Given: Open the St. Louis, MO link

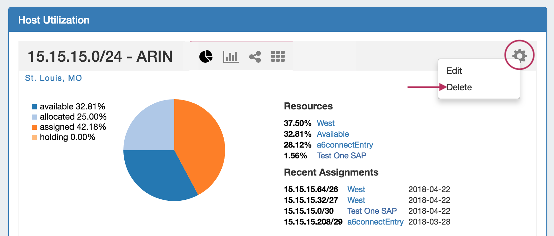Looking at the screenshot, I should (53, 78).
